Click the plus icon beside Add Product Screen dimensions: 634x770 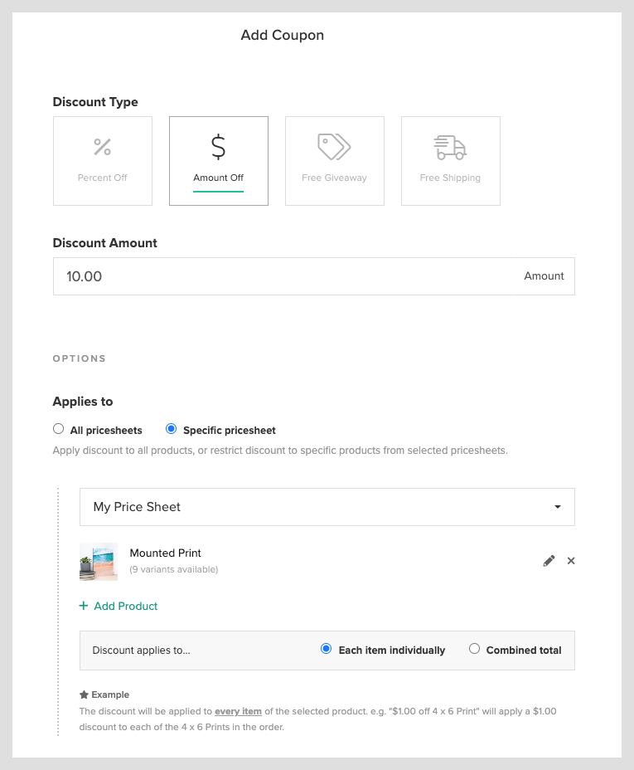[x=84, y=606]
